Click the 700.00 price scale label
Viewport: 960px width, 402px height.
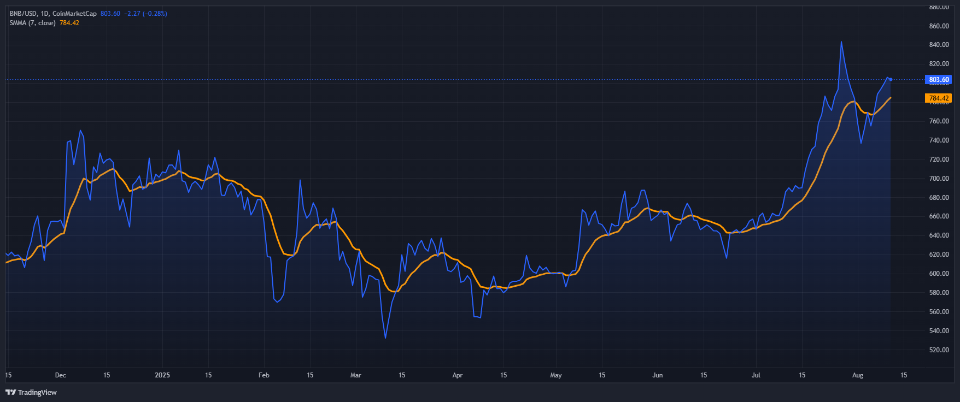coord(939,179)
